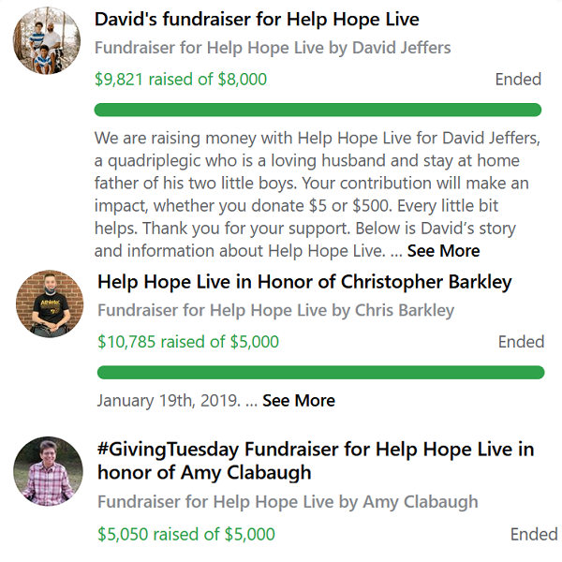Screen dimensions: 562x562
Task: Expand David's fundraiser description with See More
Action: click(x=443, y=250)
